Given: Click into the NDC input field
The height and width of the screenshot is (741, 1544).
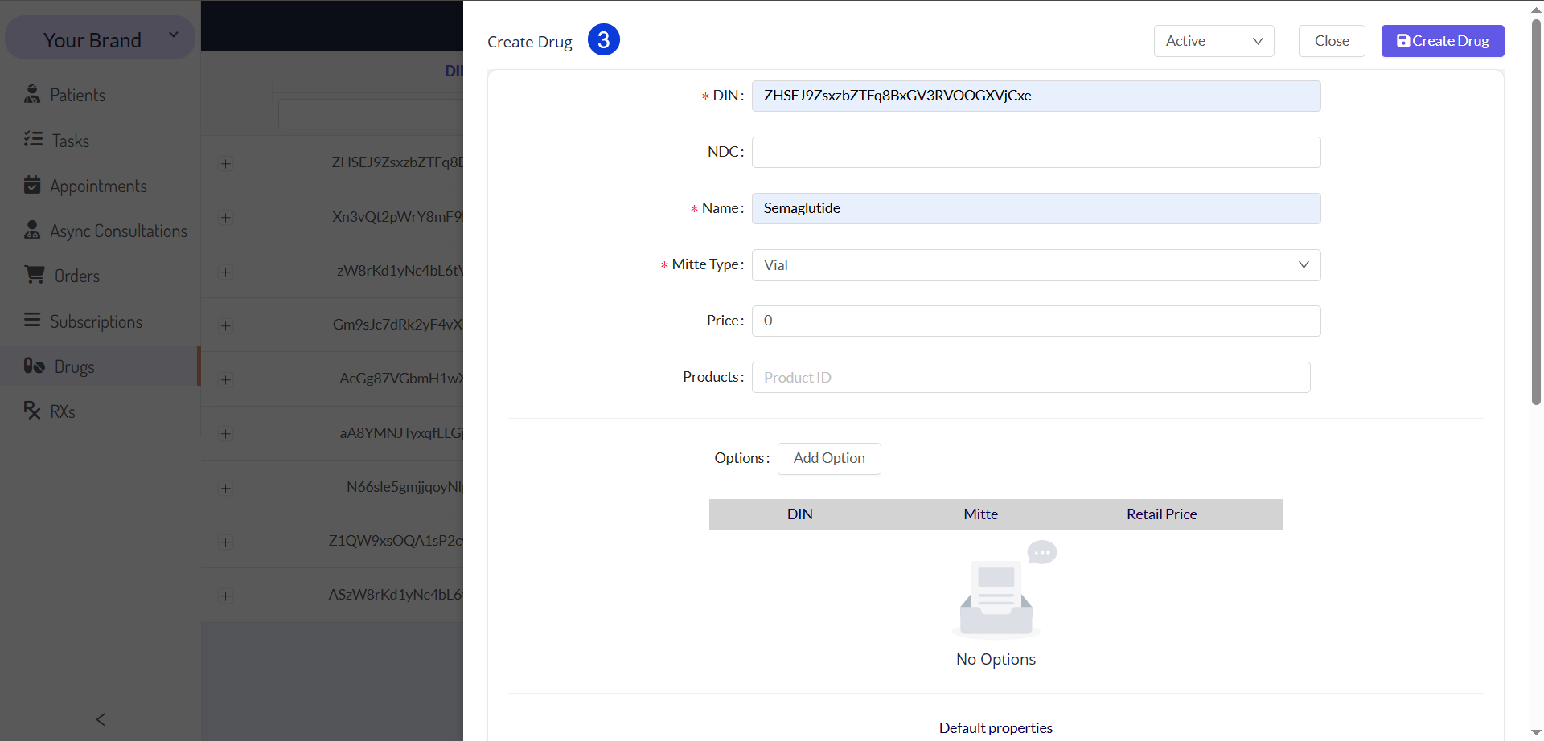Looking at the screenshot, I should 1036,152.
